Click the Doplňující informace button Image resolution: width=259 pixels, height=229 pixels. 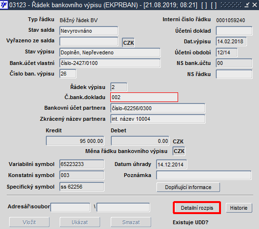(188, 187)
